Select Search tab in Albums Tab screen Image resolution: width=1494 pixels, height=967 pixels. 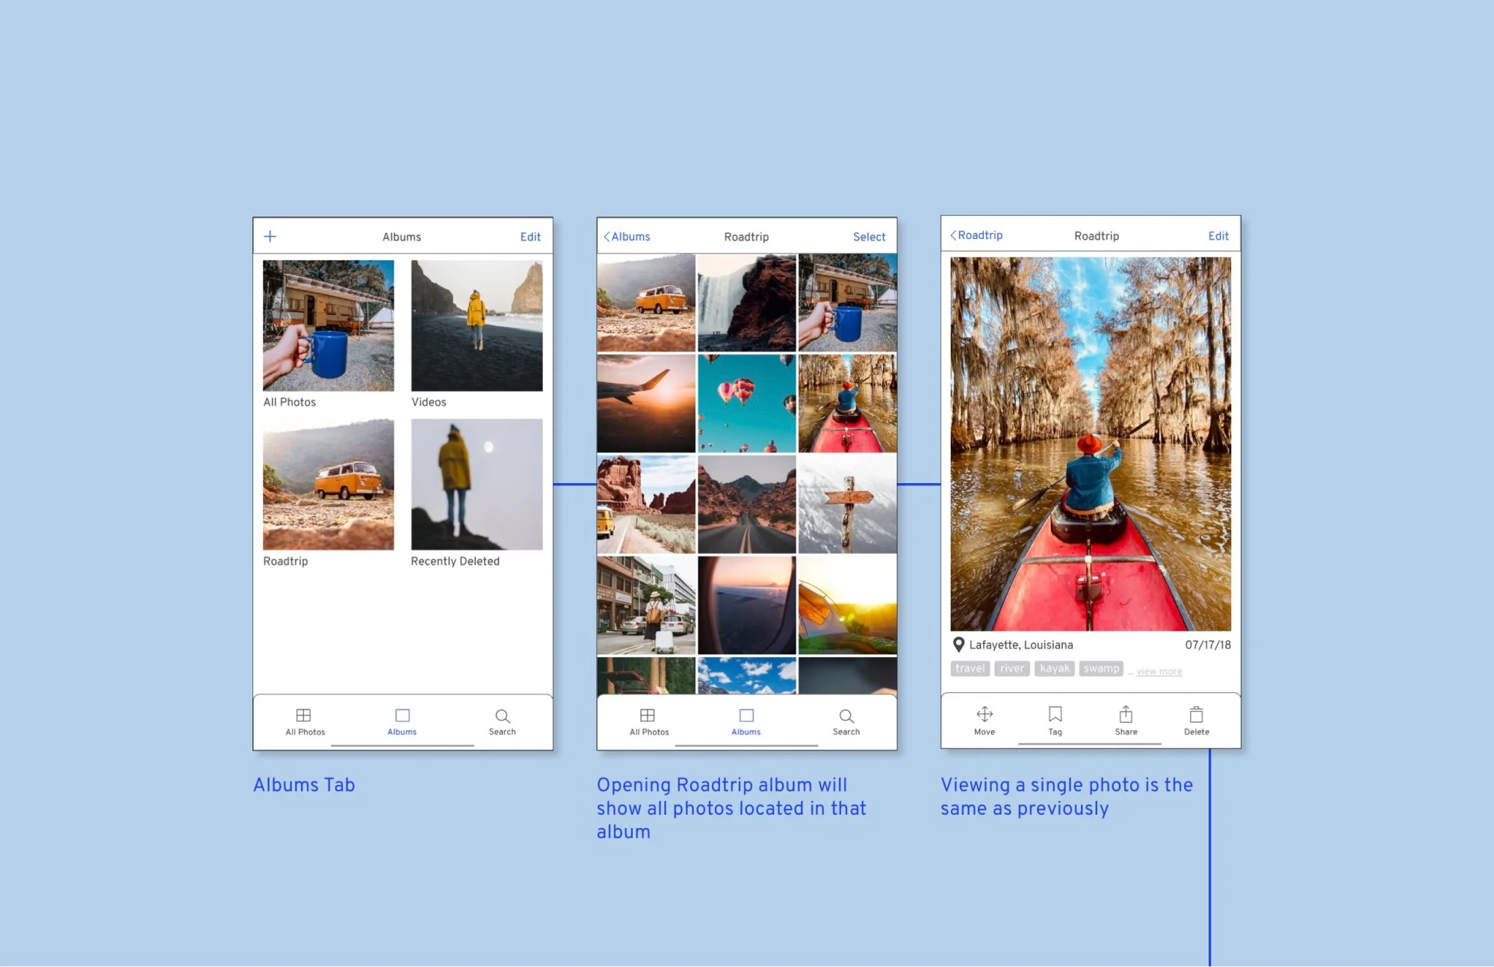[502, 722]
